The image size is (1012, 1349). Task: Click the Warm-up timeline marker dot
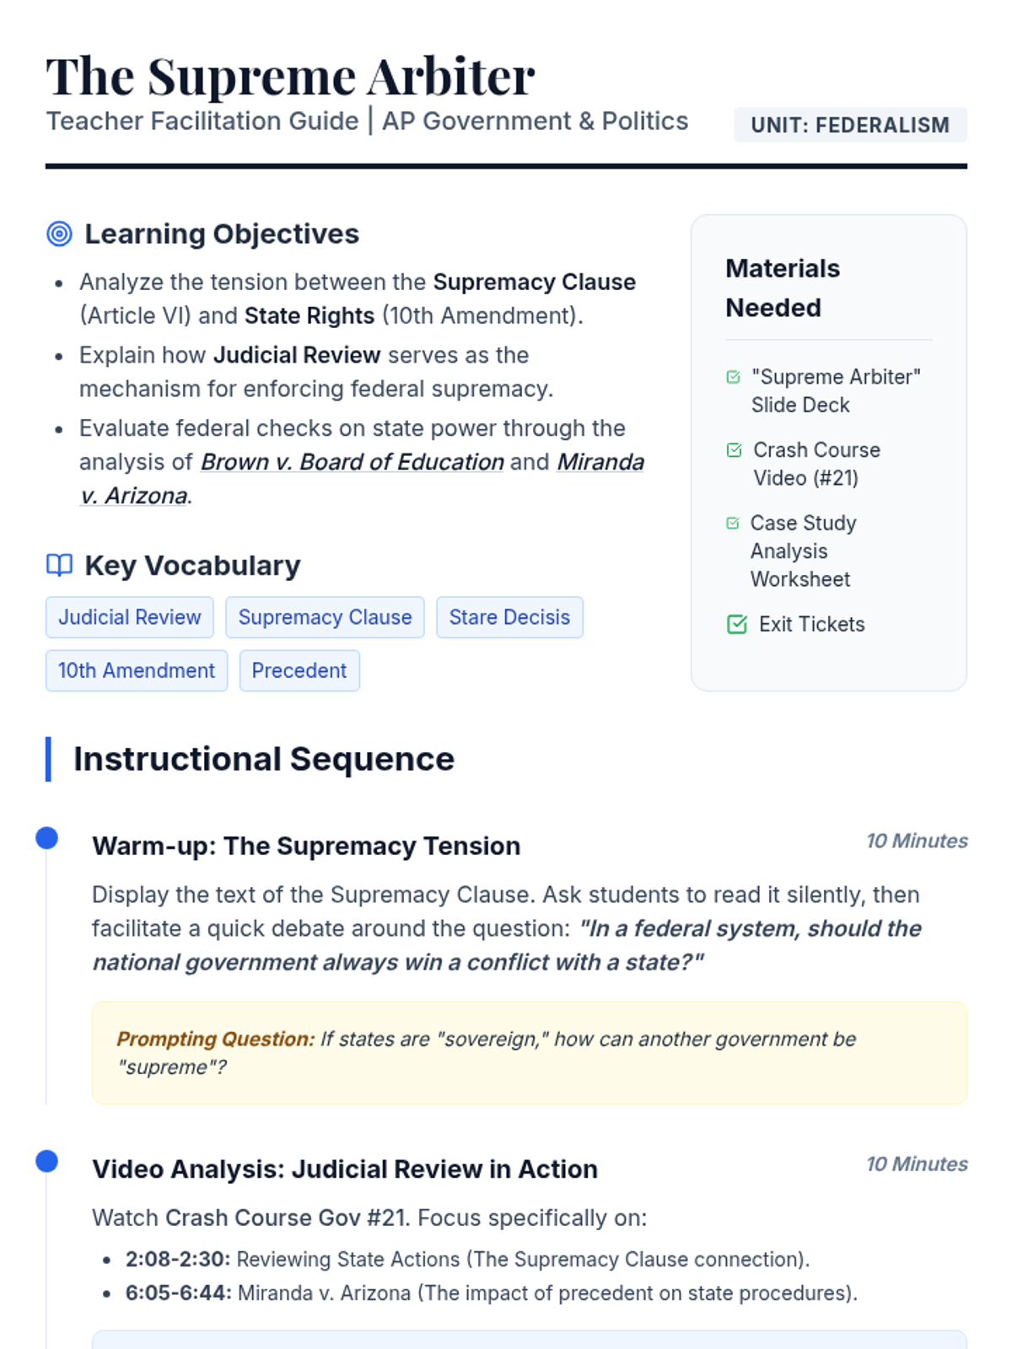coord(47,838)
